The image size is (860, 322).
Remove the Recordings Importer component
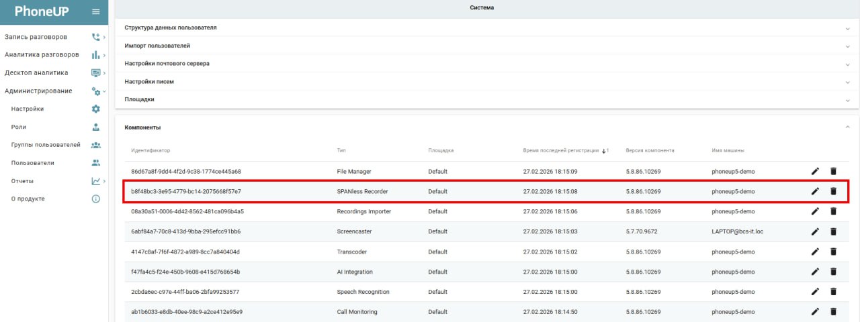tap(833, 211)
